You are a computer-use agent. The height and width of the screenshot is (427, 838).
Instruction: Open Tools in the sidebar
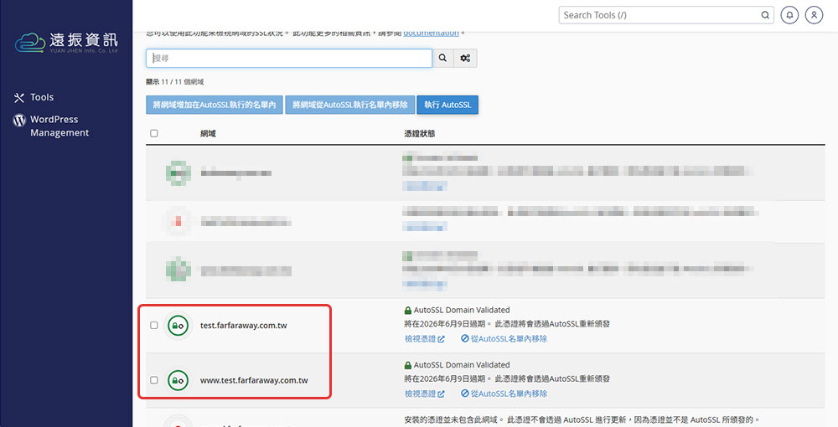coord(42,97)
